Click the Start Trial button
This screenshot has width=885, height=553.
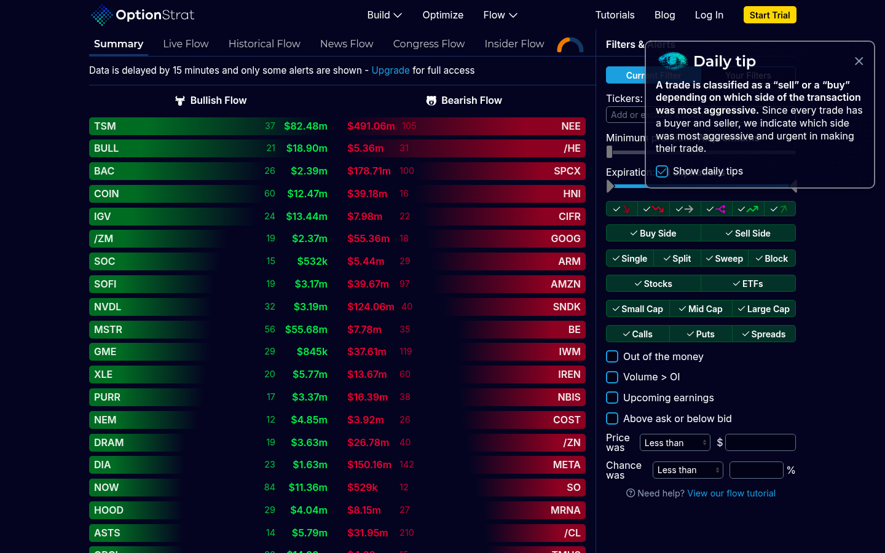click(770, 15)
